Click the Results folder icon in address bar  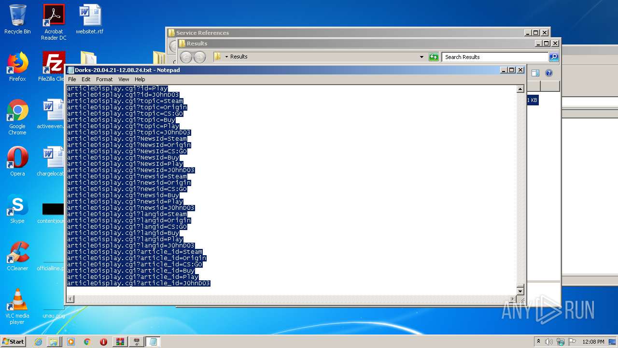(x=218, y=57)
